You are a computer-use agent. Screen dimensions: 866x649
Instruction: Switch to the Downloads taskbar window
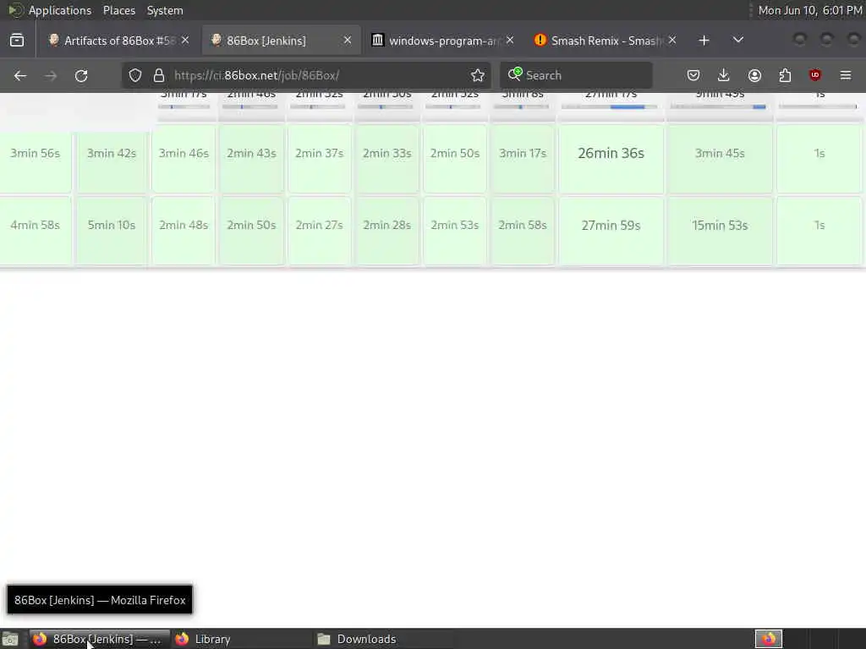click(383, 639)
